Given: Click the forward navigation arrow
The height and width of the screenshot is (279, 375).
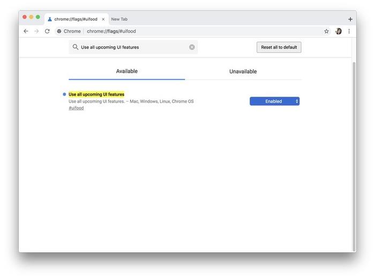Looking at the screenshot, I should click(36, 32).
